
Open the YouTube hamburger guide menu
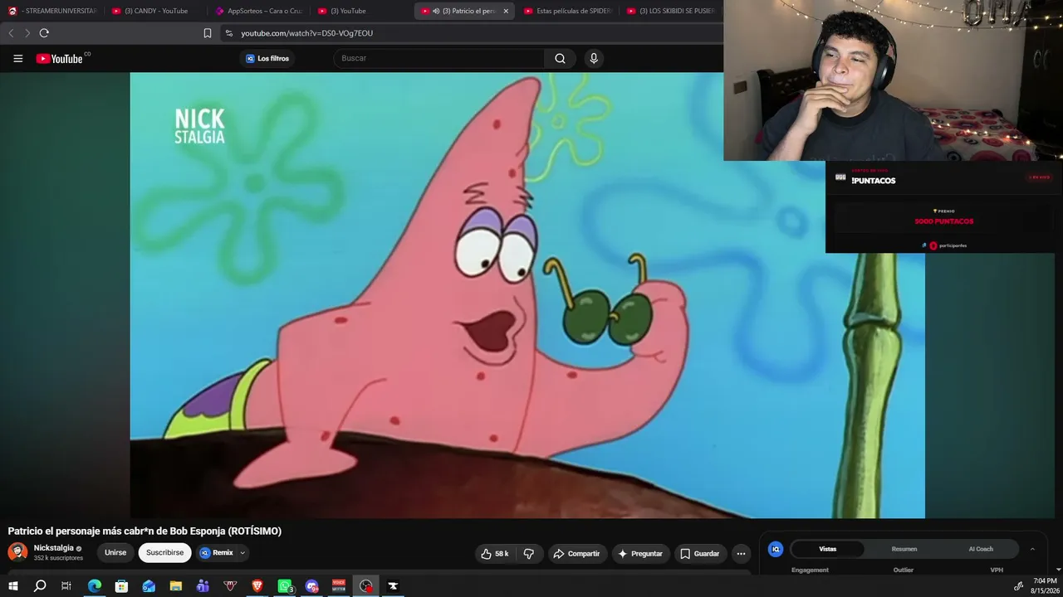point(17,58)
